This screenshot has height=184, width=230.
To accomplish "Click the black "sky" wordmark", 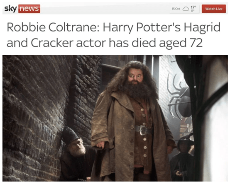I will click(10, 9).
